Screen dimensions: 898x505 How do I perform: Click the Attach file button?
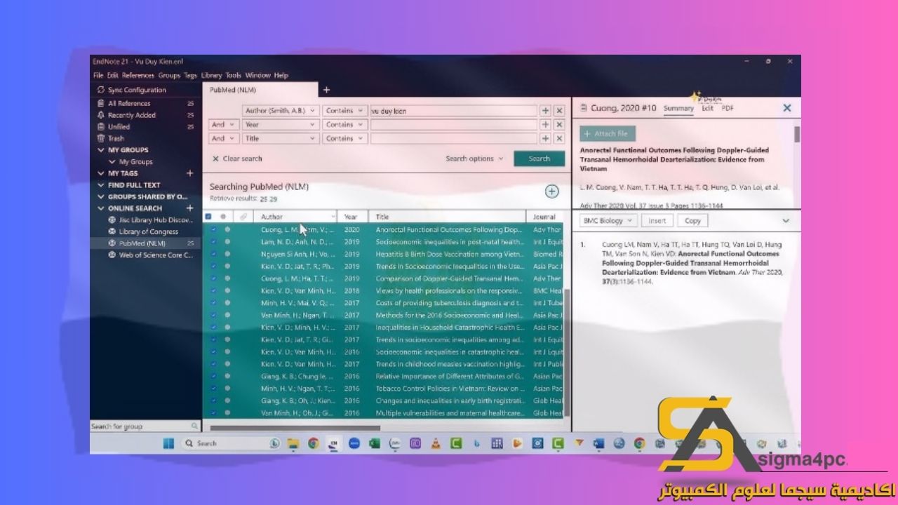pos(608,133)
